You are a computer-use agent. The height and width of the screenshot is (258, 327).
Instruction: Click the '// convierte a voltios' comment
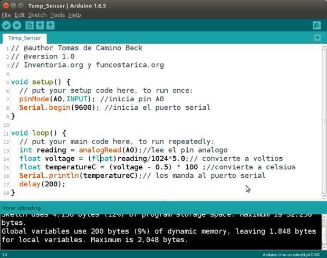click(236, 159)
